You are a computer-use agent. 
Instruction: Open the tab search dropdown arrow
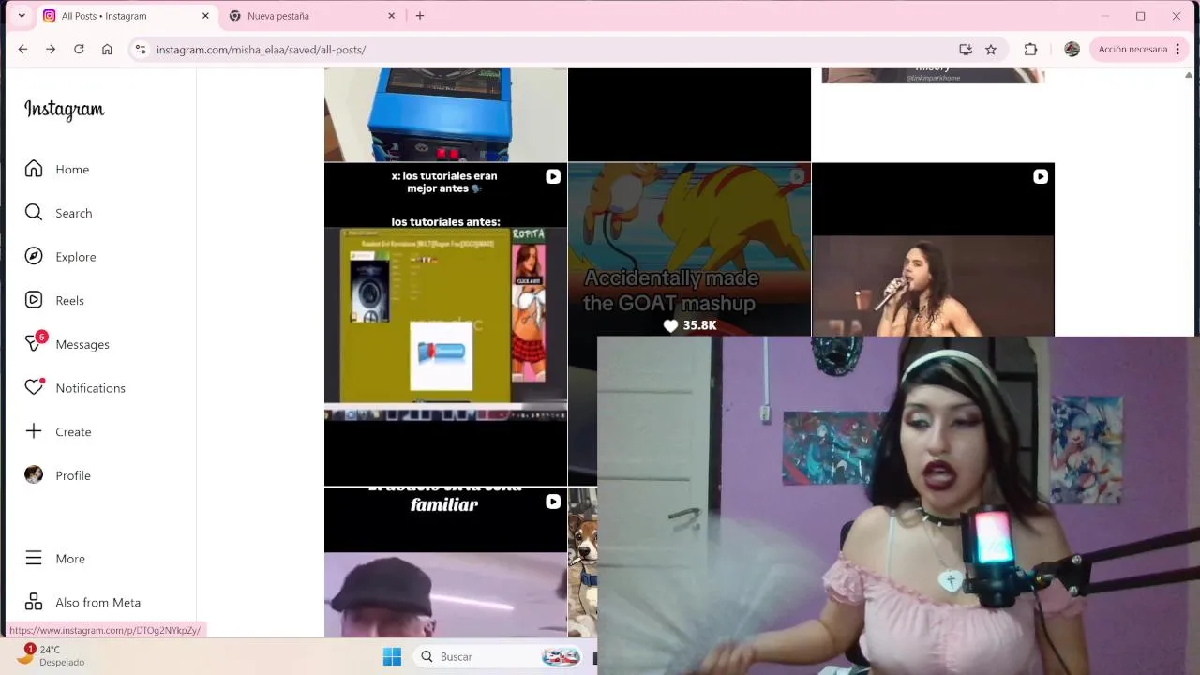pyautogui.click(x=22, y=16)
